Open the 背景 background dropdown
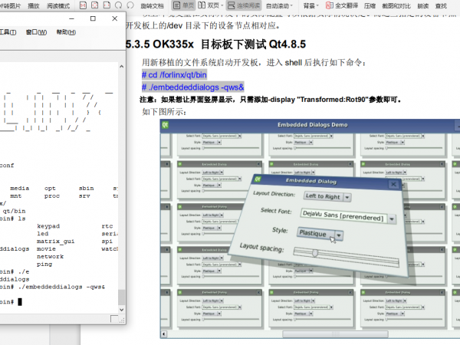The image size is (460, 345). pos(311,5)
